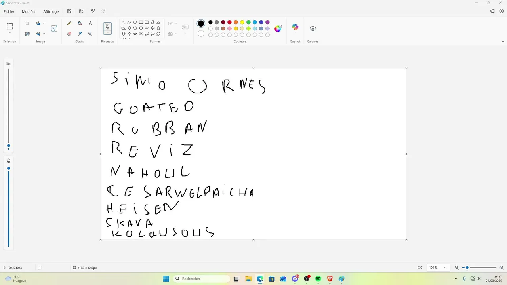The width and height of the screenshot is (507, 285).
Task: Expand the Flip options arrow
Action: [44, 34]
